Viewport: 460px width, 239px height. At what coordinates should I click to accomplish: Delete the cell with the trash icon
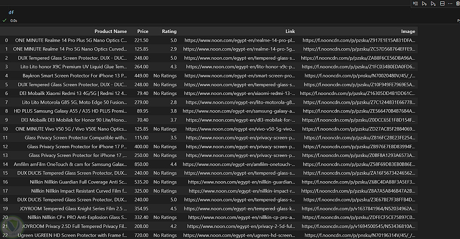coord(457,4)
